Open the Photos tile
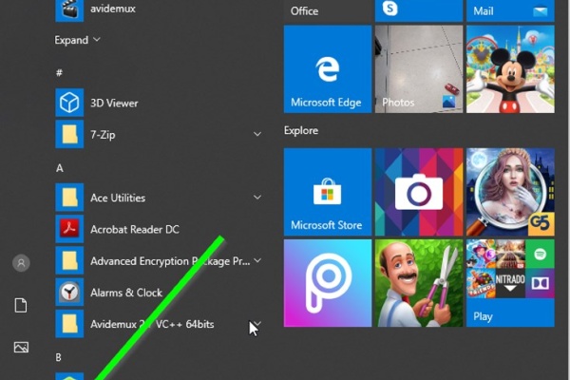Image resolution: width=570 pixels, height=380 pixels. (419, 69)
